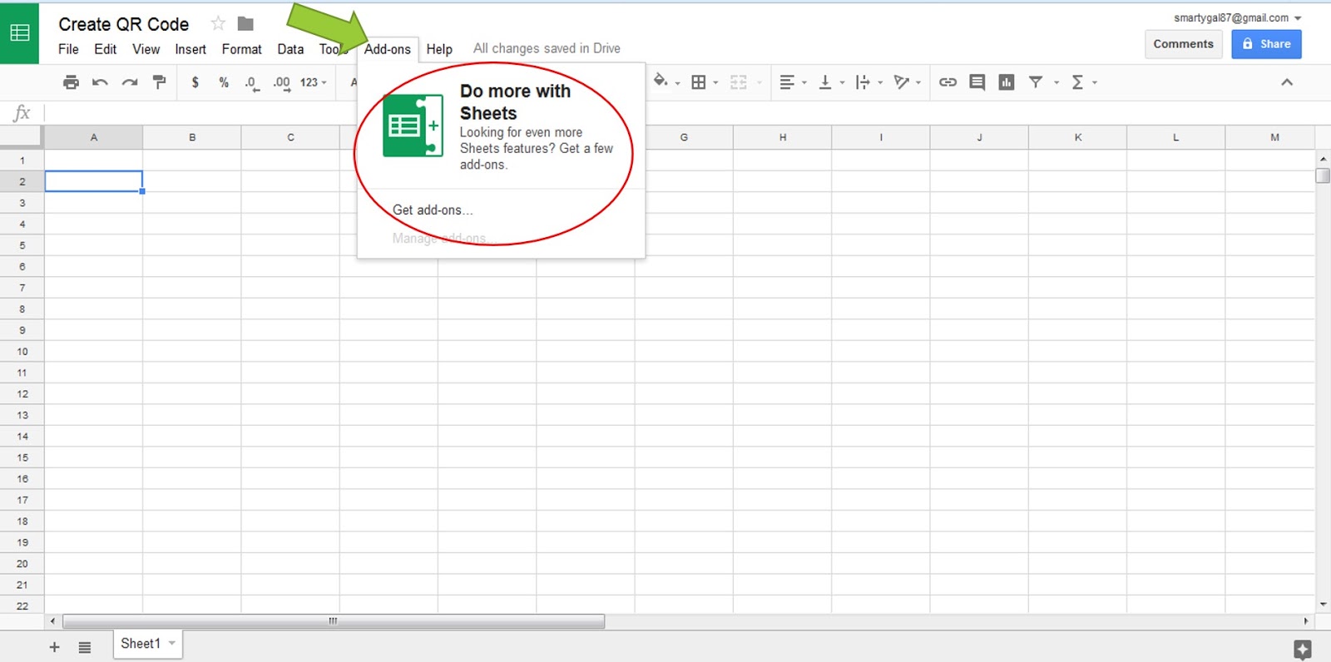Rename the Create QR Code title

124,24
